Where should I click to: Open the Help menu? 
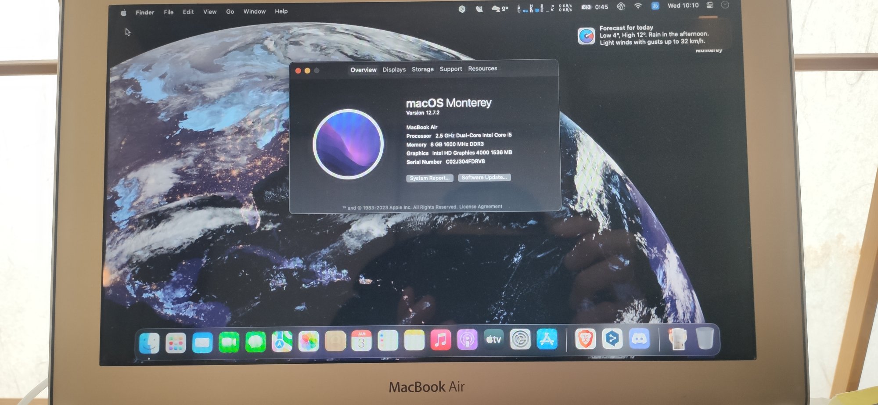[x=281, y=11]
